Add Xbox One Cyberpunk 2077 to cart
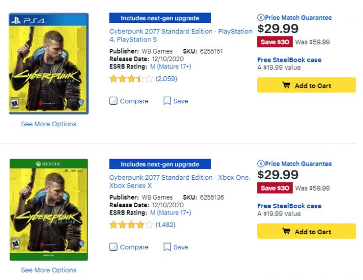The image size is (363, 280). click(x=306, y=231)
